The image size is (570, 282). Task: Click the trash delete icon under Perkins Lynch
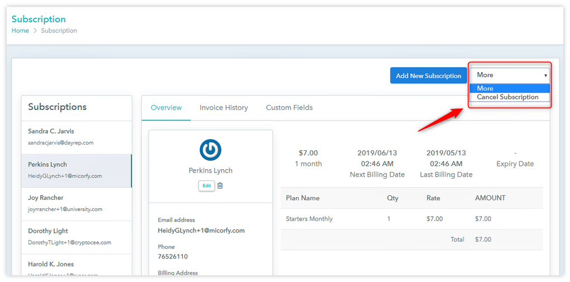220,186
